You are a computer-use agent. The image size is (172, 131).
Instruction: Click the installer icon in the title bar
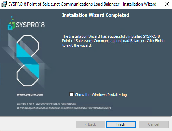pos(4,4)
